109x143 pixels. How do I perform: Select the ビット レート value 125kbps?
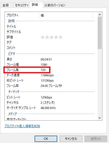point(46,97)
